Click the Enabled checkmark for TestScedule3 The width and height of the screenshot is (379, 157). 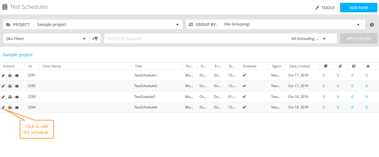pyautogui.click(x=244, y=97)
